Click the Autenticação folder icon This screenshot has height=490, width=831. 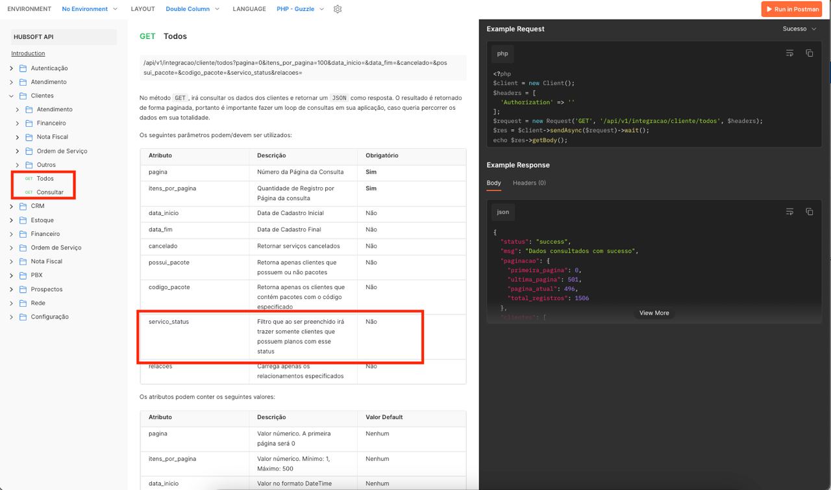tap(23, 68)
